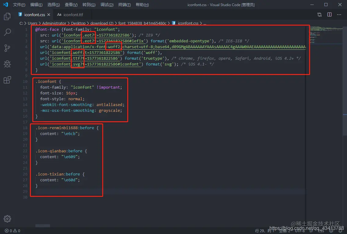Viewport: 347px width, 234px height.
Task: Open the 编辑(E) menu
Action: coord(36,5)
